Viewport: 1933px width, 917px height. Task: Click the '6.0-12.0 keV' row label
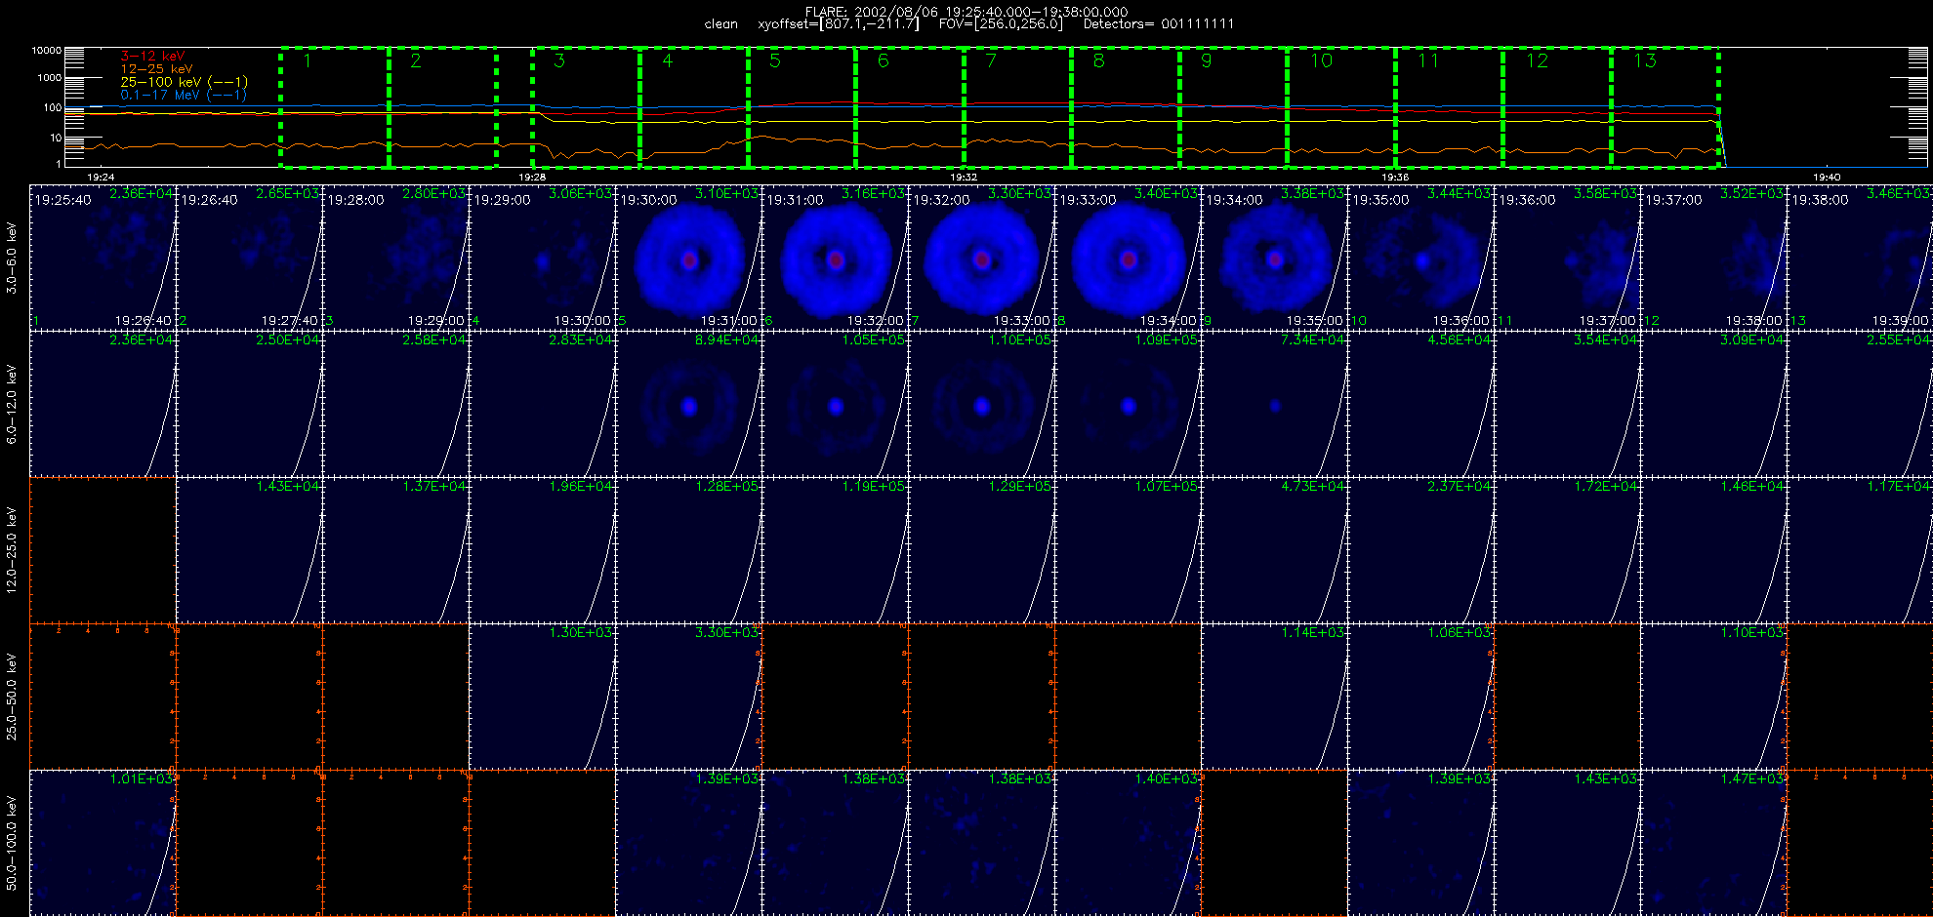[x=12, y=404]
